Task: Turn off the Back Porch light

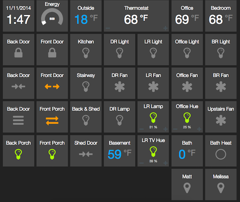Action: point(18,154)
